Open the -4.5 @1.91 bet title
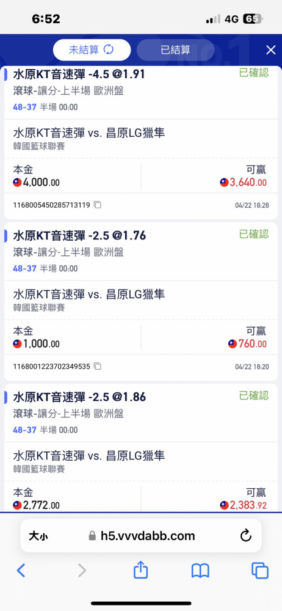Viewport: 282px width, 611px height. tap(79, 74)
